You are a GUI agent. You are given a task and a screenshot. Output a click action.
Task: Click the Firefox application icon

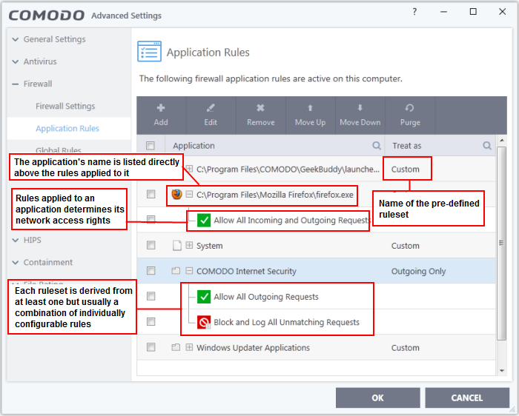(x=176, y=194)
